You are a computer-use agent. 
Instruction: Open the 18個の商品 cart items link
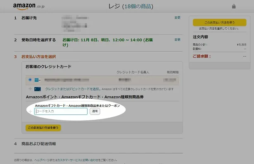click(x=138, y=6)
